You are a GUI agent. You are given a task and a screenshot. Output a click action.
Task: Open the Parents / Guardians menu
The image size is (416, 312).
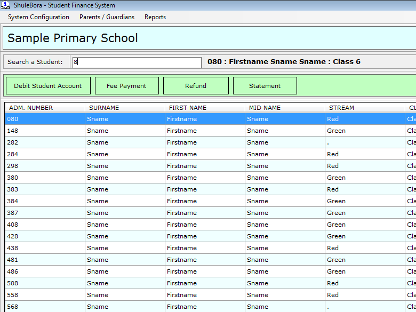tap(107, 17)
